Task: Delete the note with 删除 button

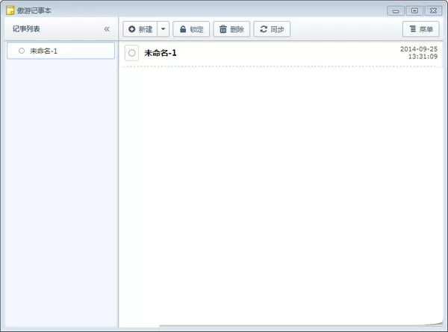Action: pos(231,29)
